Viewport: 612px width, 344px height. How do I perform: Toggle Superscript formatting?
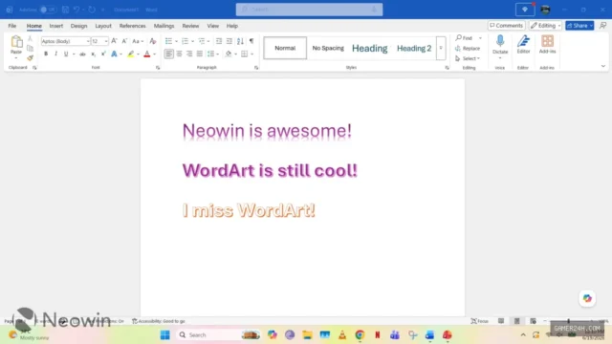pos(103,54)
